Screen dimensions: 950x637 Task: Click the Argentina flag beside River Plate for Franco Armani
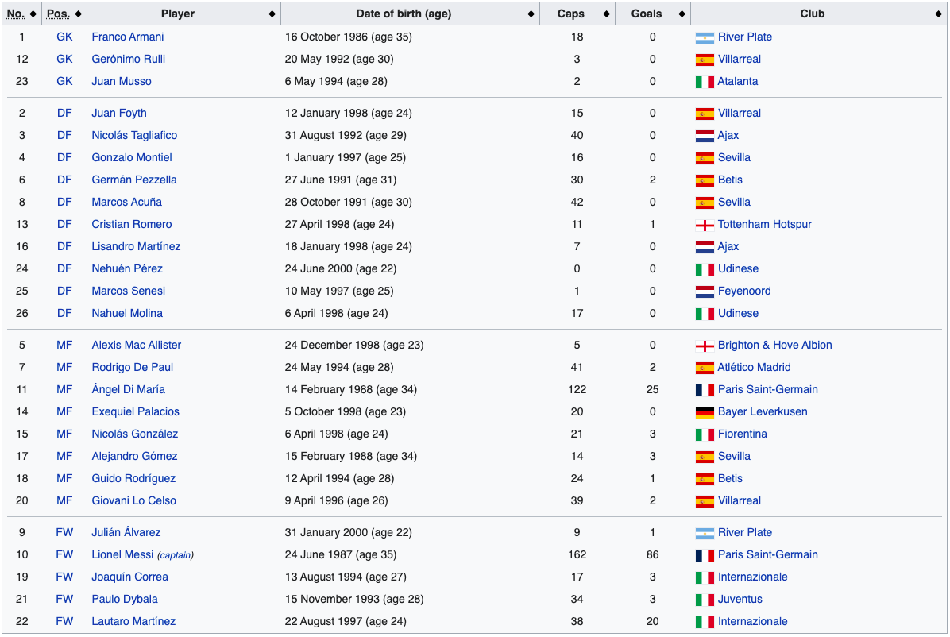click(x=705, y=37)
